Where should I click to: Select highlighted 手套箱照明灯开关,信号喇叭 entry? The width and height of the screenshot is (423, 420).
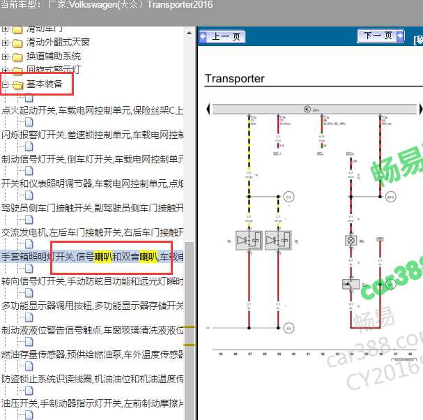[x=92, y=257]
